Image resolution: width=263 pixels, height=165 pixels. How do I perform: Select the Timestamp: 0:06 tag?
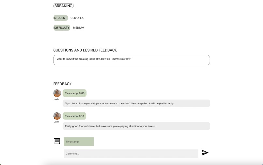[x=75, y=93]
